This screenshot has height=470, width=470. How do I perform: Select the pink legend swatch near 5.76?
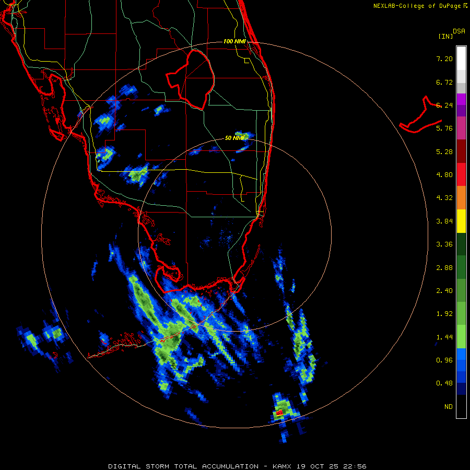(x=461, y=128)
